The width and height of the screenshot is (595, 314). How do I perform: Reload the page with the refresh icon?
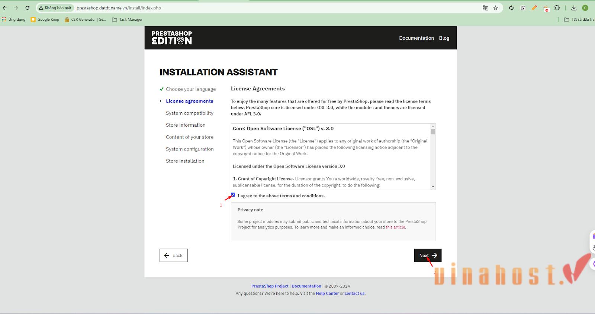tap(28, 8)
